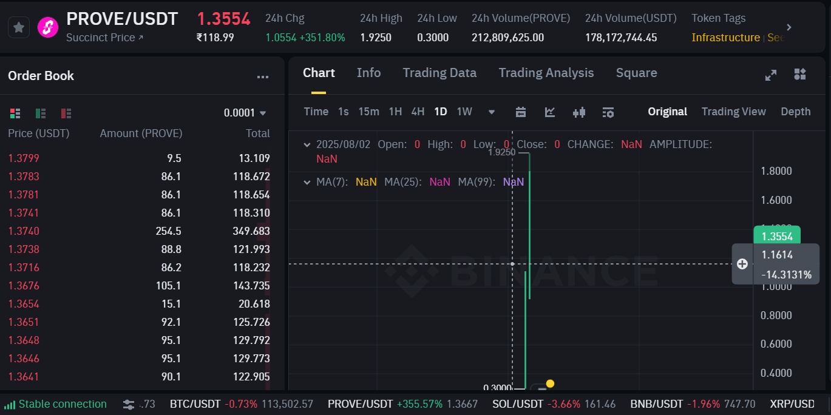Open the Square tab
Image resolution: width=831 pixels, height=415 pixels.
tap(636, 73)
